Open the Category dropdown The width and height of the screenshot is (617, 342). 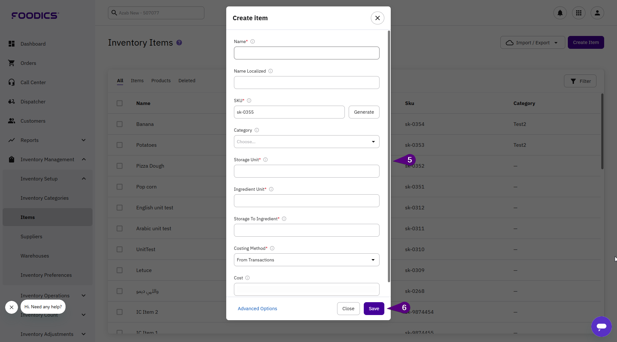pos(306,142)
